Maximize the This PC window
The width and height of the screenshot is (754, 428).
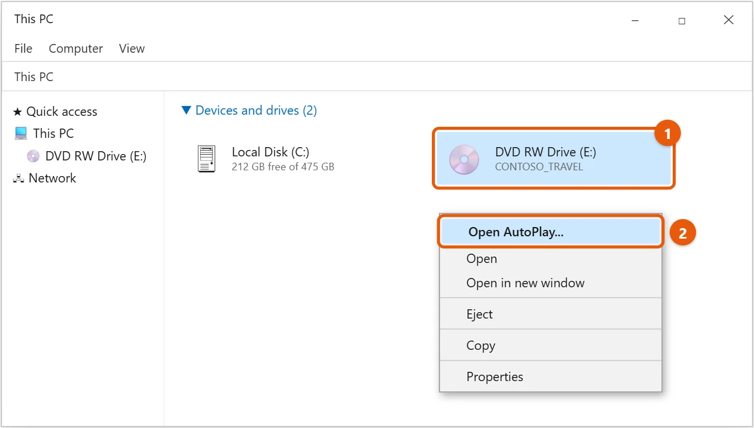[x=682, y=20]
